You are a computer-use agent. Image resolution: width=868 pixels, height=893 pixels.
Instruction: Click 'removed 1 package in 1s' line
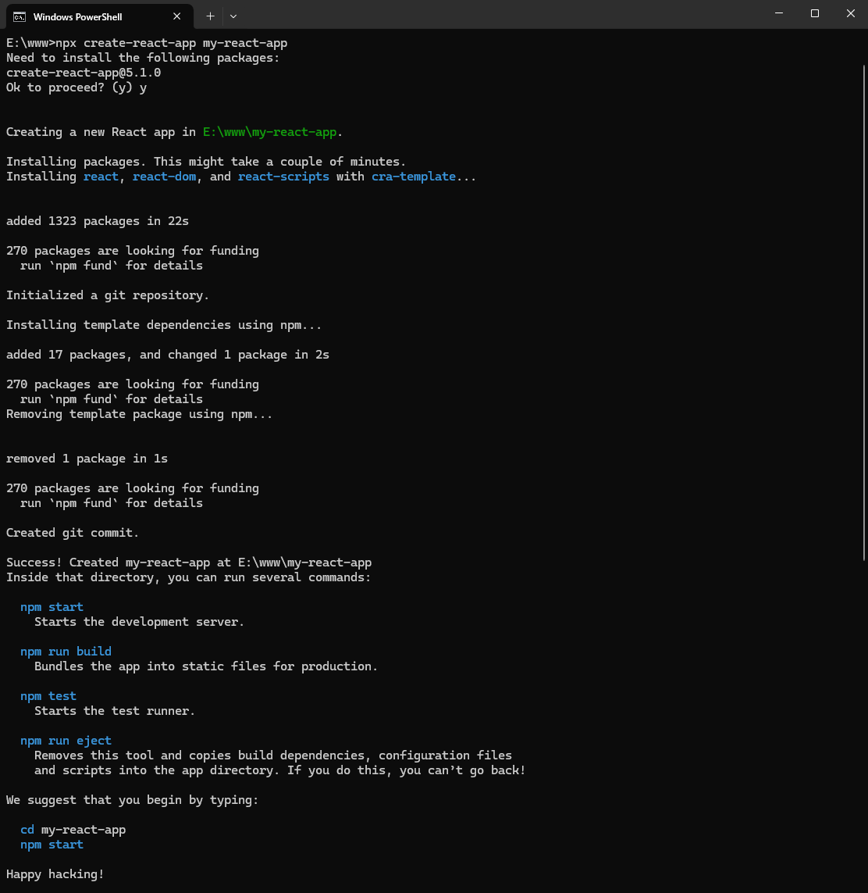(x=87, y=459)
